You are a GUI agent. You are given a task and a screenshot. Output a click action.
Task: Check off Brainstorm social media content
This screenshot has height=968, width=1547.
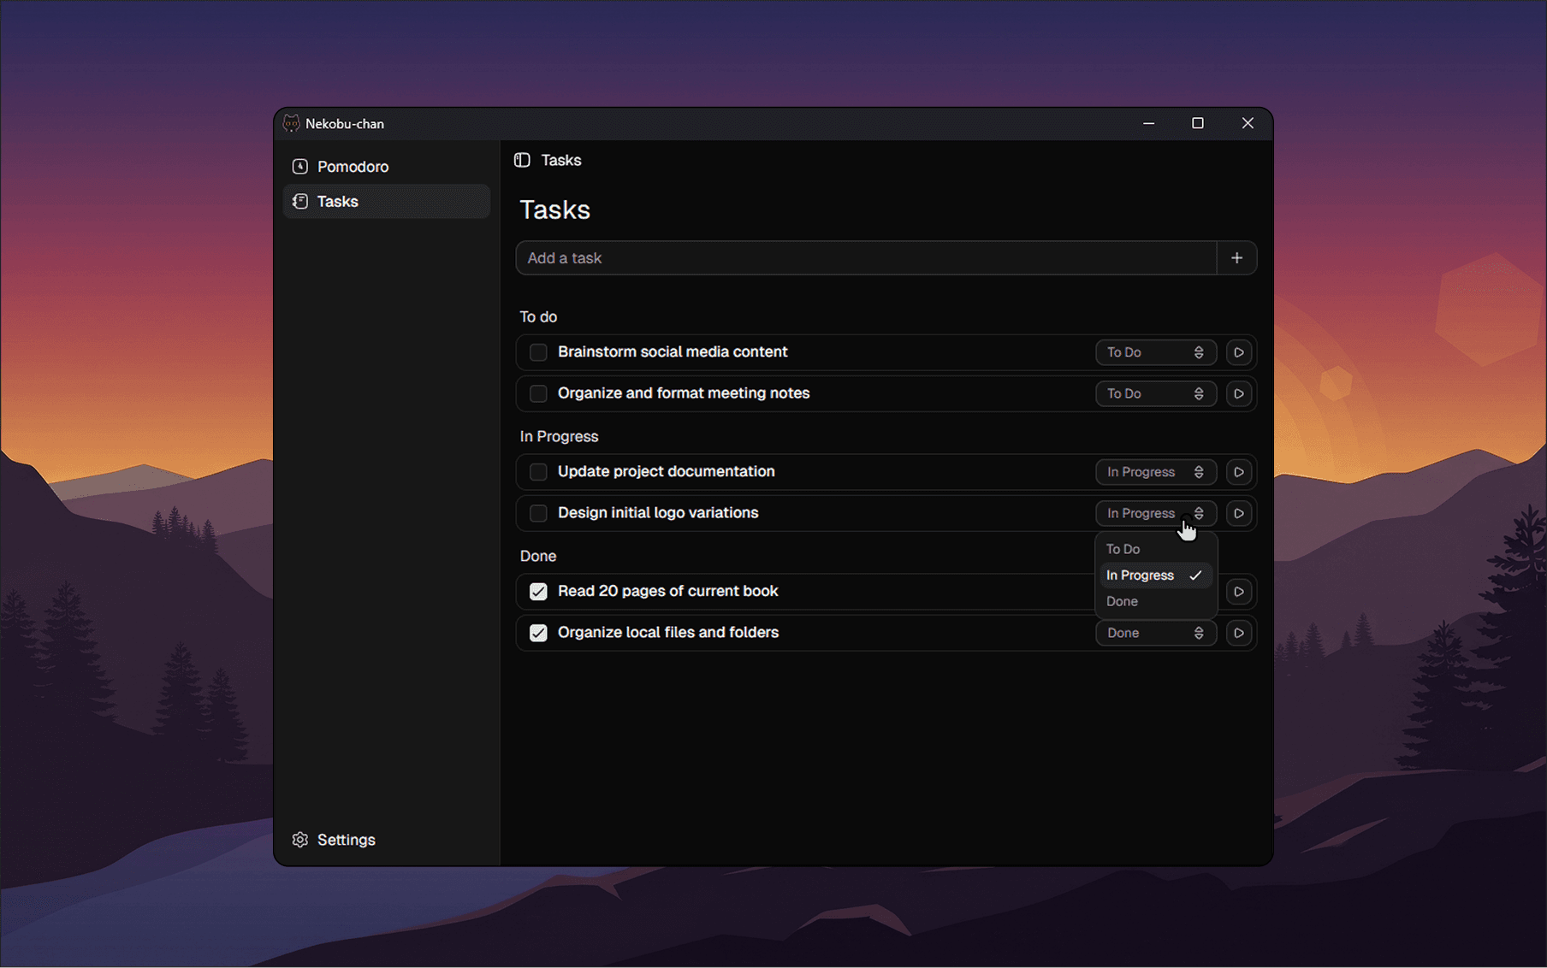click(538, 352)
